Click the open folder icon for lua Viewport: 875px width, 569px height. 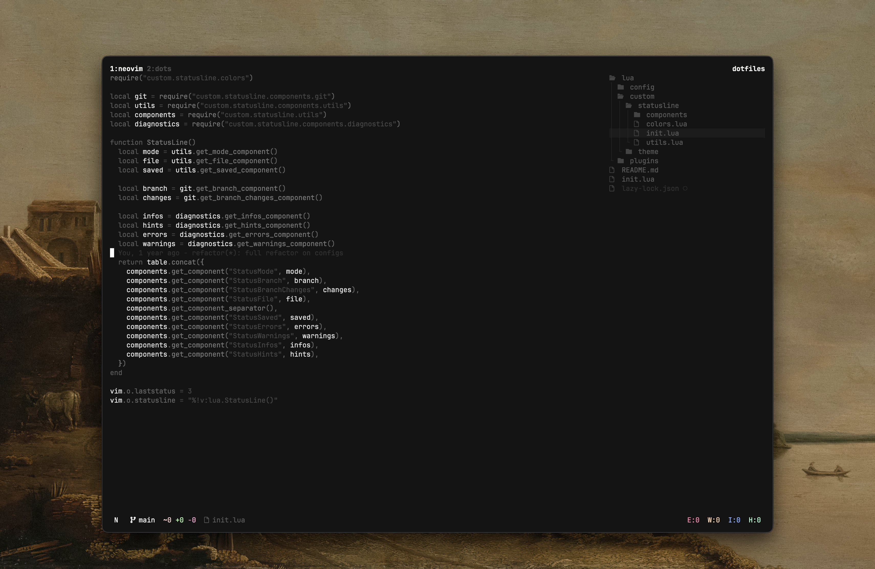[612, 78]
